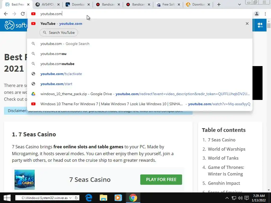This screenshot has width=271, height=203.
Task: Jump to 7 Seas Casino in contents
Action: click(222, 140)
